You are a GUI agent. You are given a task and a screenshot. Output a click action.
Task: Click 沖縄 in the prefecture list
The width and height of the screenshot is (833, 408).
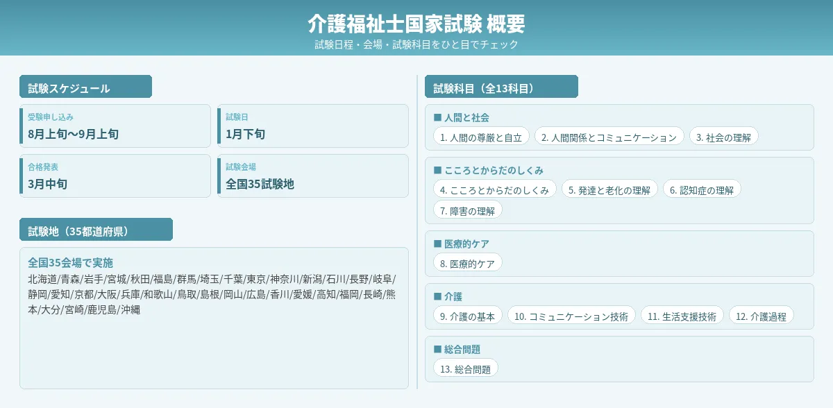click(131, 309)
